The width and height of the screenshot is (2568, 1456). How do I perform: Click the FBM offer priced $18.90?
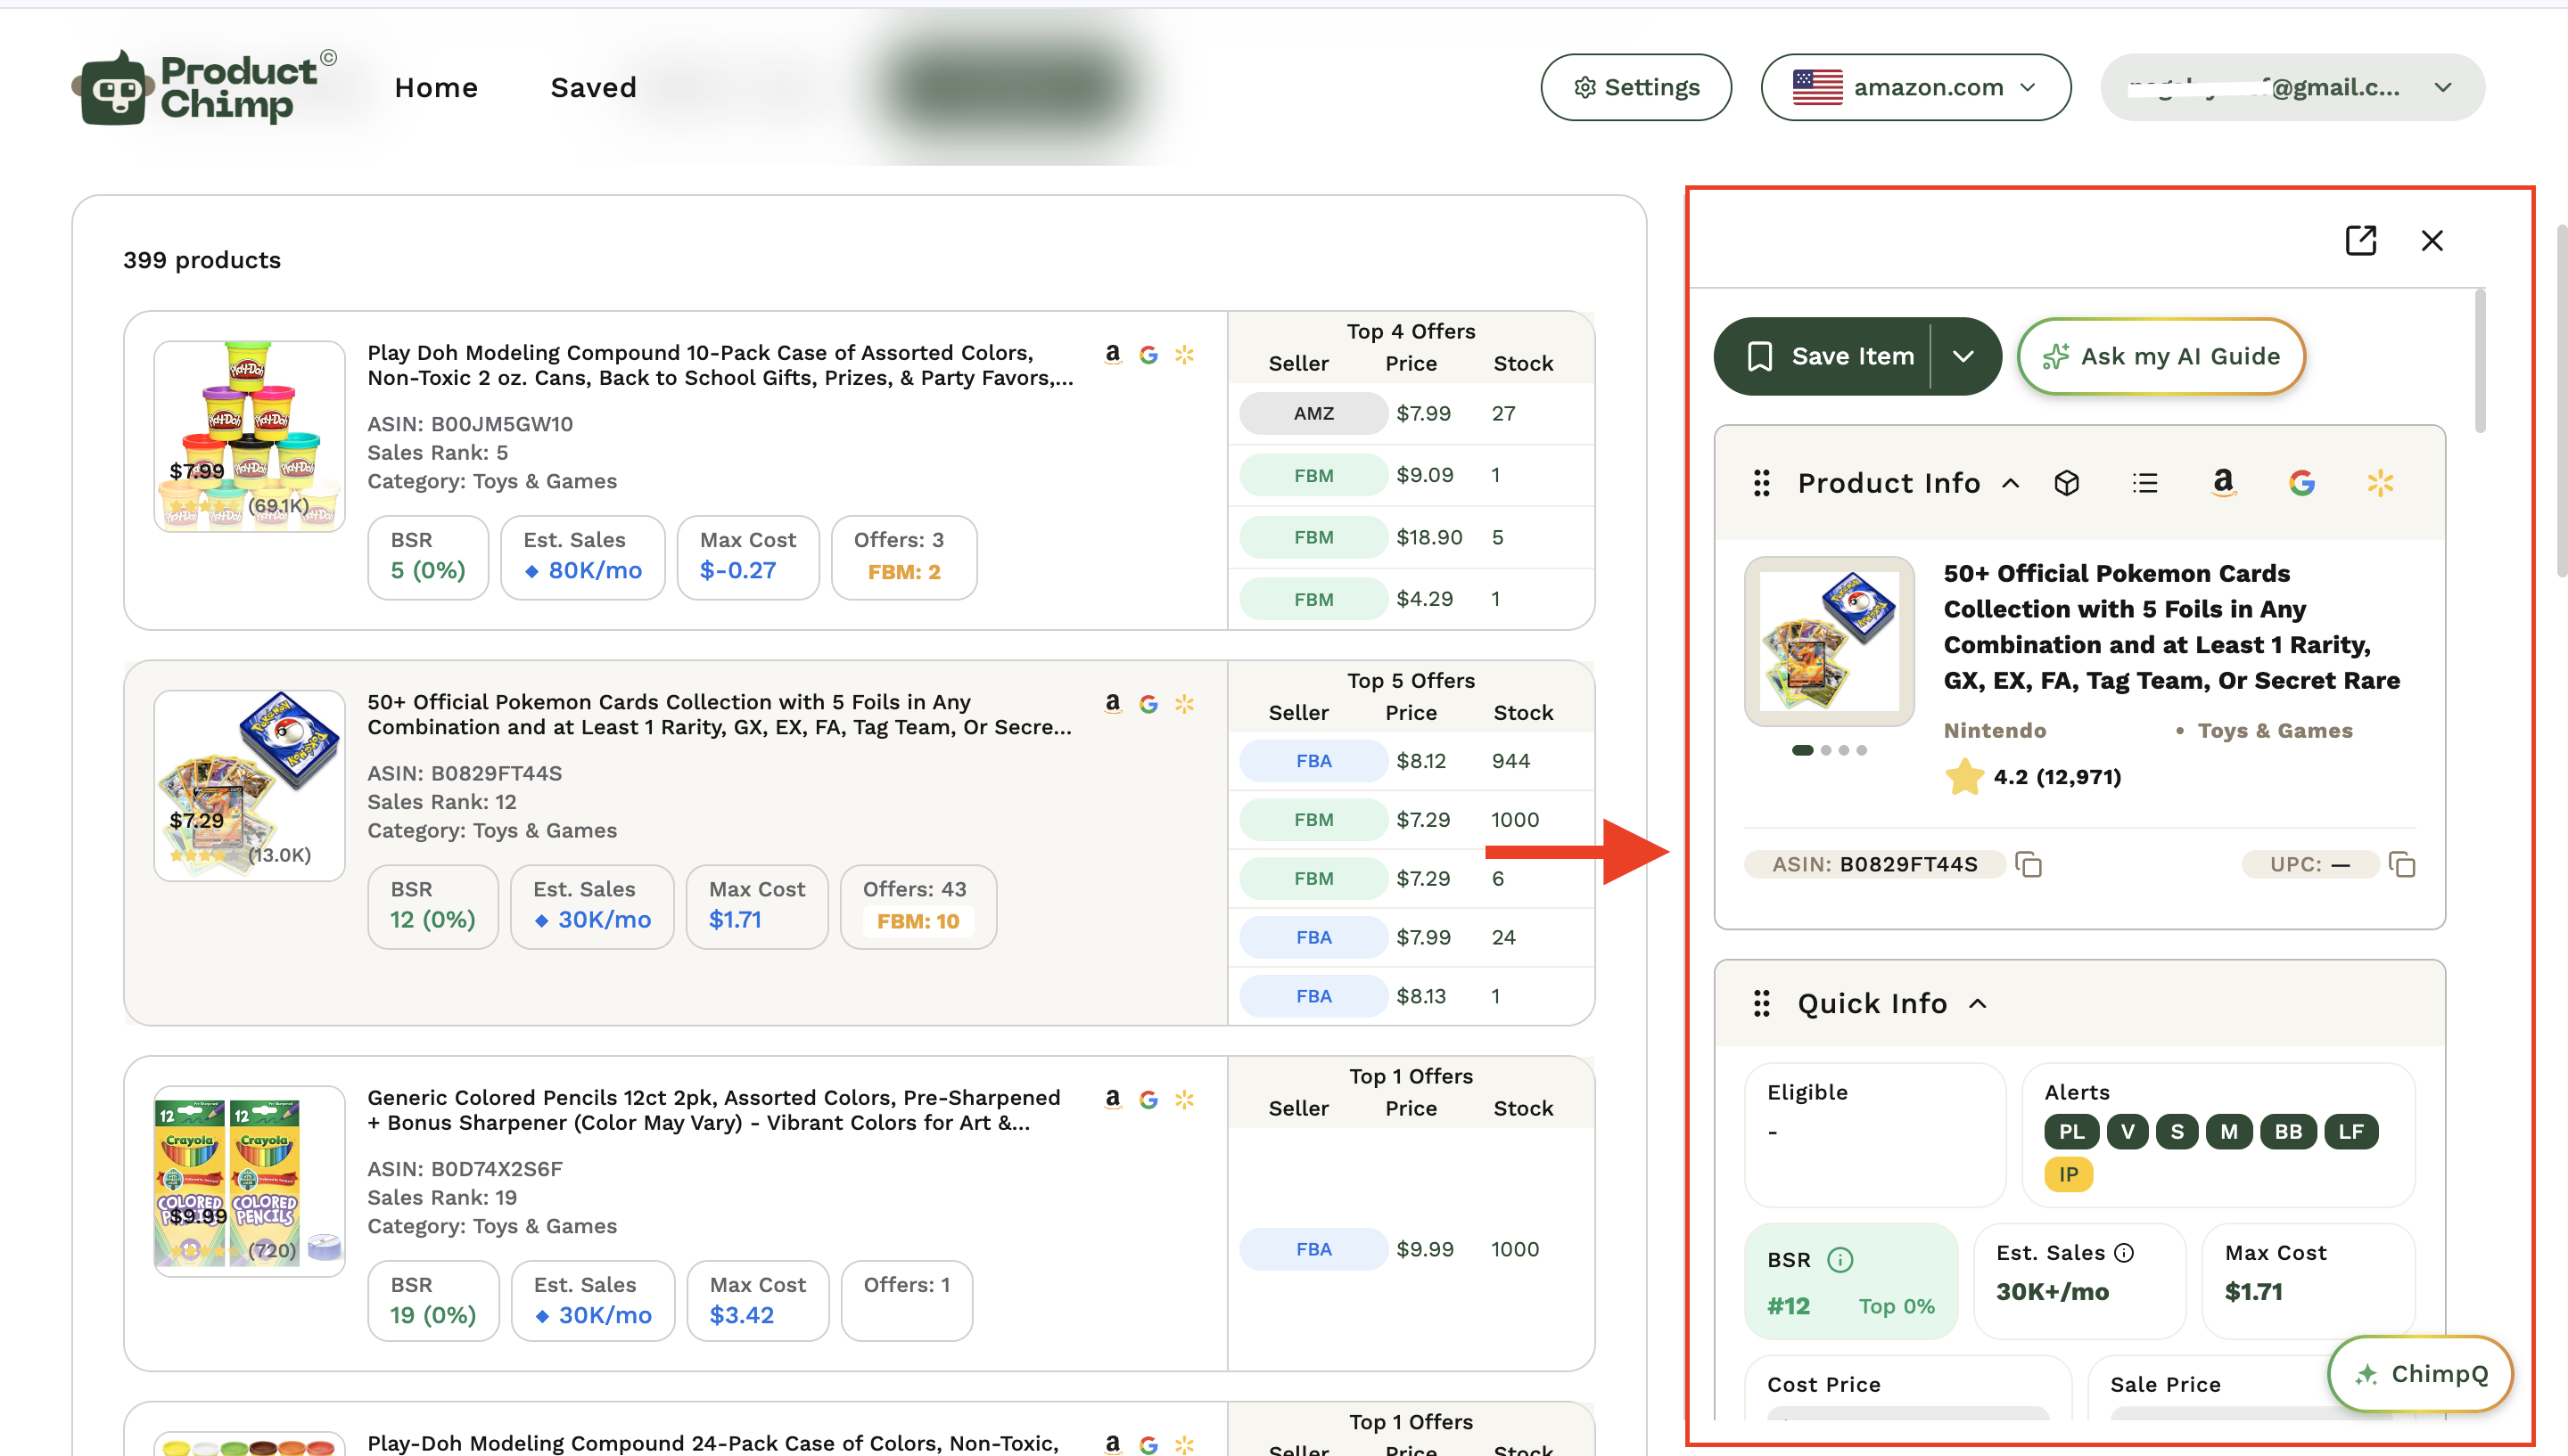1411,538
